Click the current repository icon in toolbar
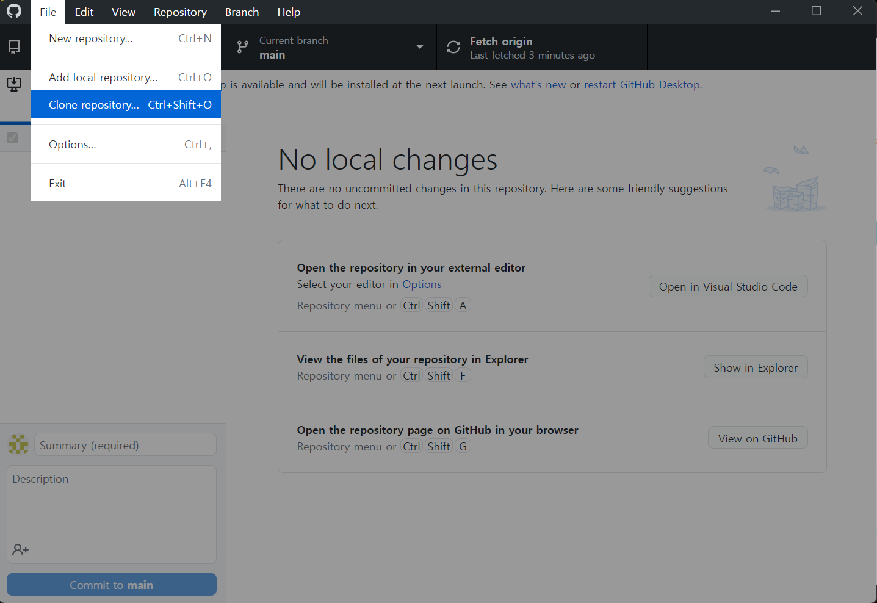 point(14,47)
